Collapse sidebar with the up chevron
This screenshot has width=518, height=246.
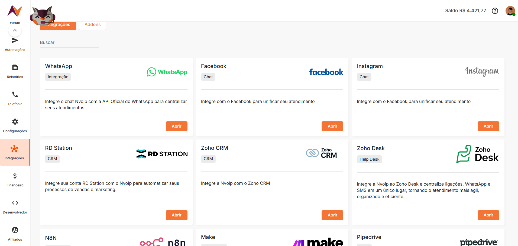pos(15,30)
